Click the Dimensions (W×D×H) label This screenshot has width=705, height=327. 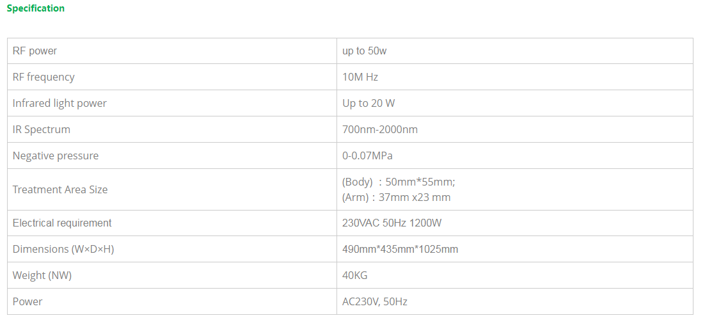[x=63, y=250]
